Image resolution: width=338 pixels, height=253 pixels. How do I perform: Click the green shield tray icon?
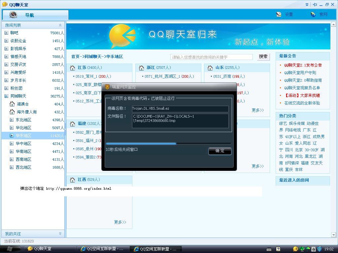point(302,249)
